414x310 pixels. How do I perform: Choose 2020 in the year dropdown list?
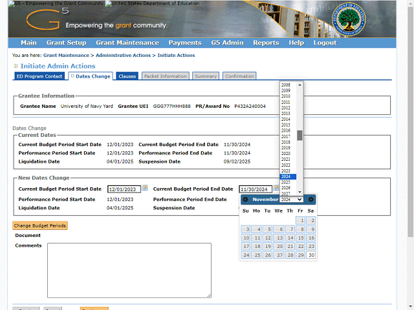point(285,153)
